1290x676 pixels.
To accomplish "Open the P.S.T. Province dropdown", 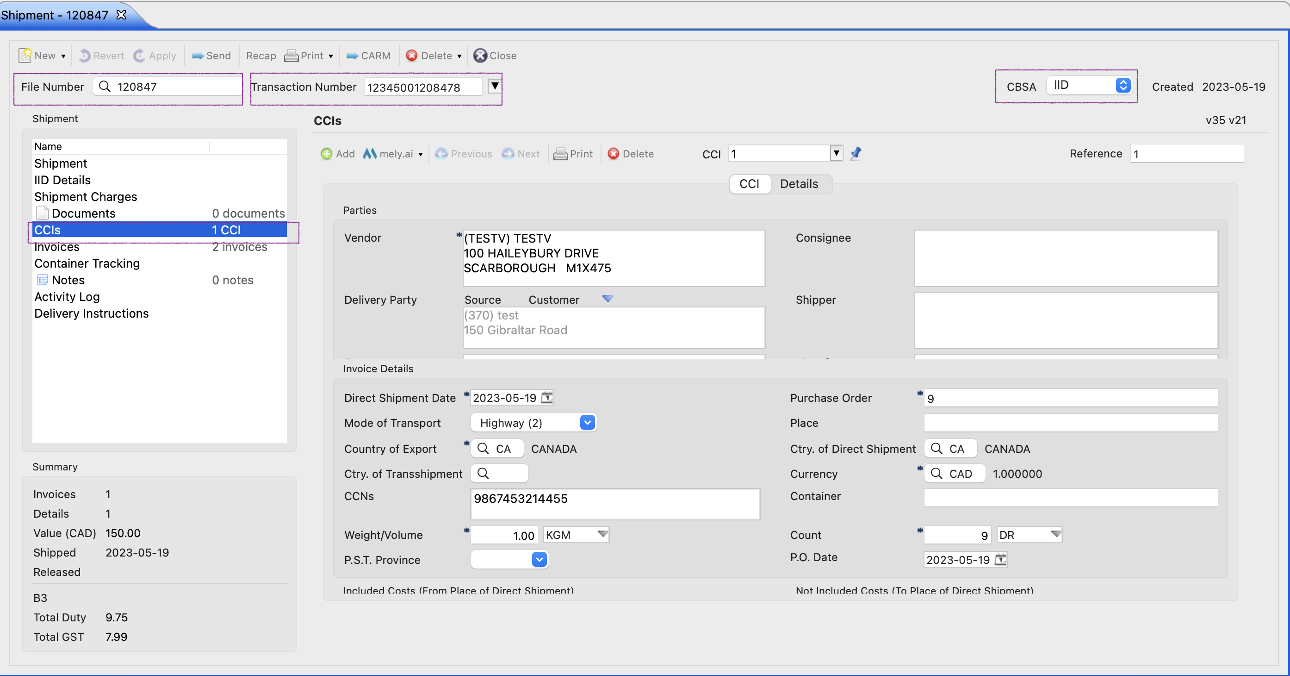I will [509, 560].
